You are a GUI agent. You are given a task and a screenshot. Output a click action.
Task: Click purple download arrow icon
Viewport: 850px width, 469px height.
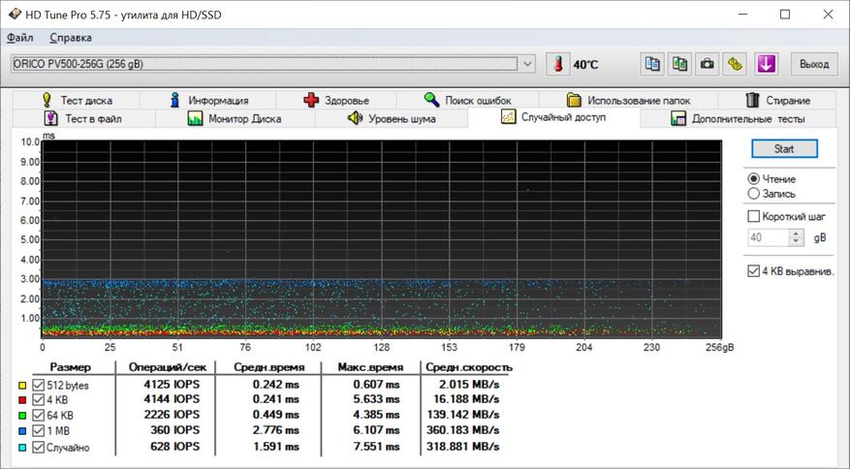tap(766, 64)
